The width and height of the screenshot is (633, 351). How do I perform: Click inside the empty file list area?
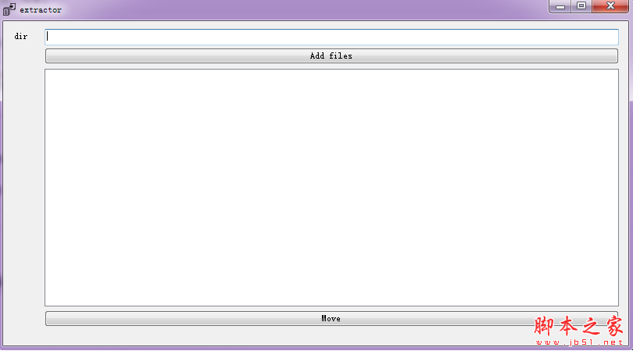pyautogui.click(x=331, y=188)
